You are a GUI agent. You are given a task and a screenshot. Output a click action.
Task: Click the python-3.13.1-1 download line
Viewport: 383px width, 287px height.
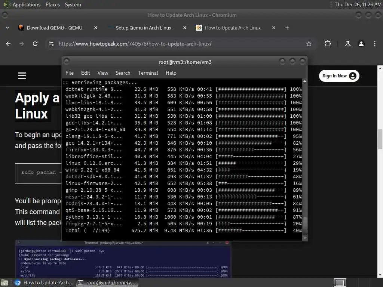pyautogui.click(x=183, y=217)
